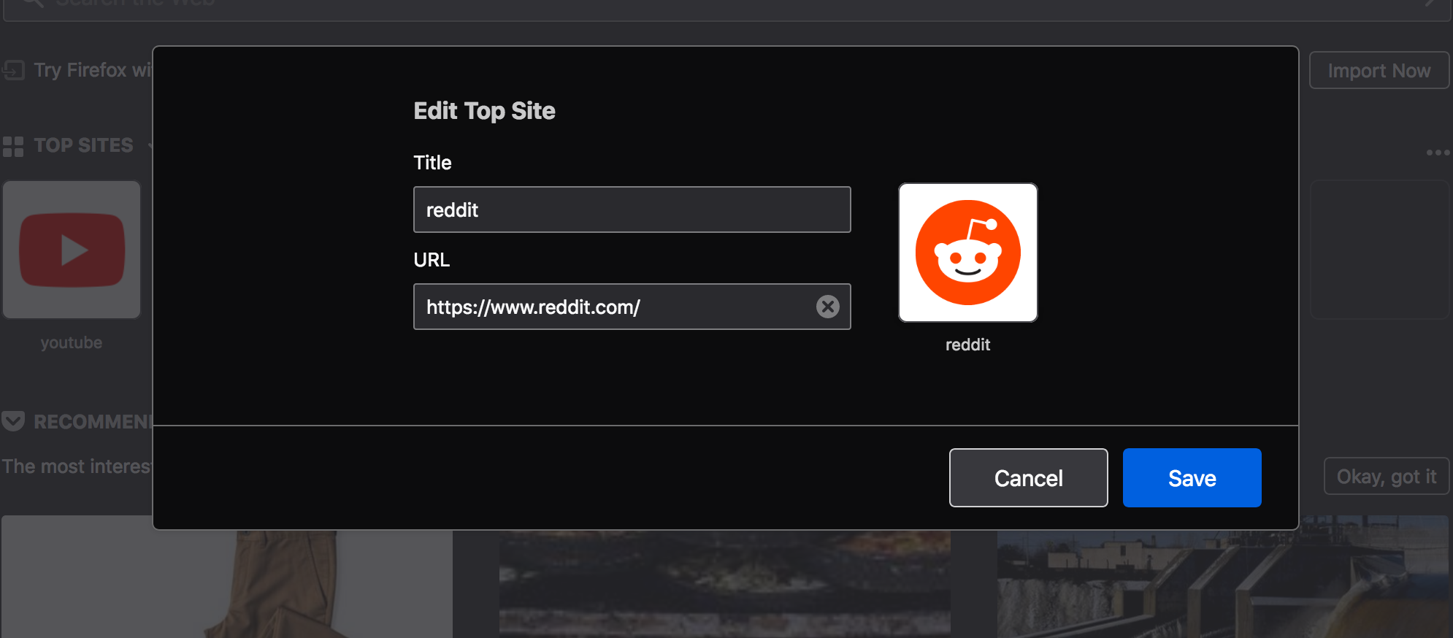Image resolution: width=1453 pixels, height=638 pixels.
Task: Click the empty top site placeholder tile
Action: point(1380,250)
